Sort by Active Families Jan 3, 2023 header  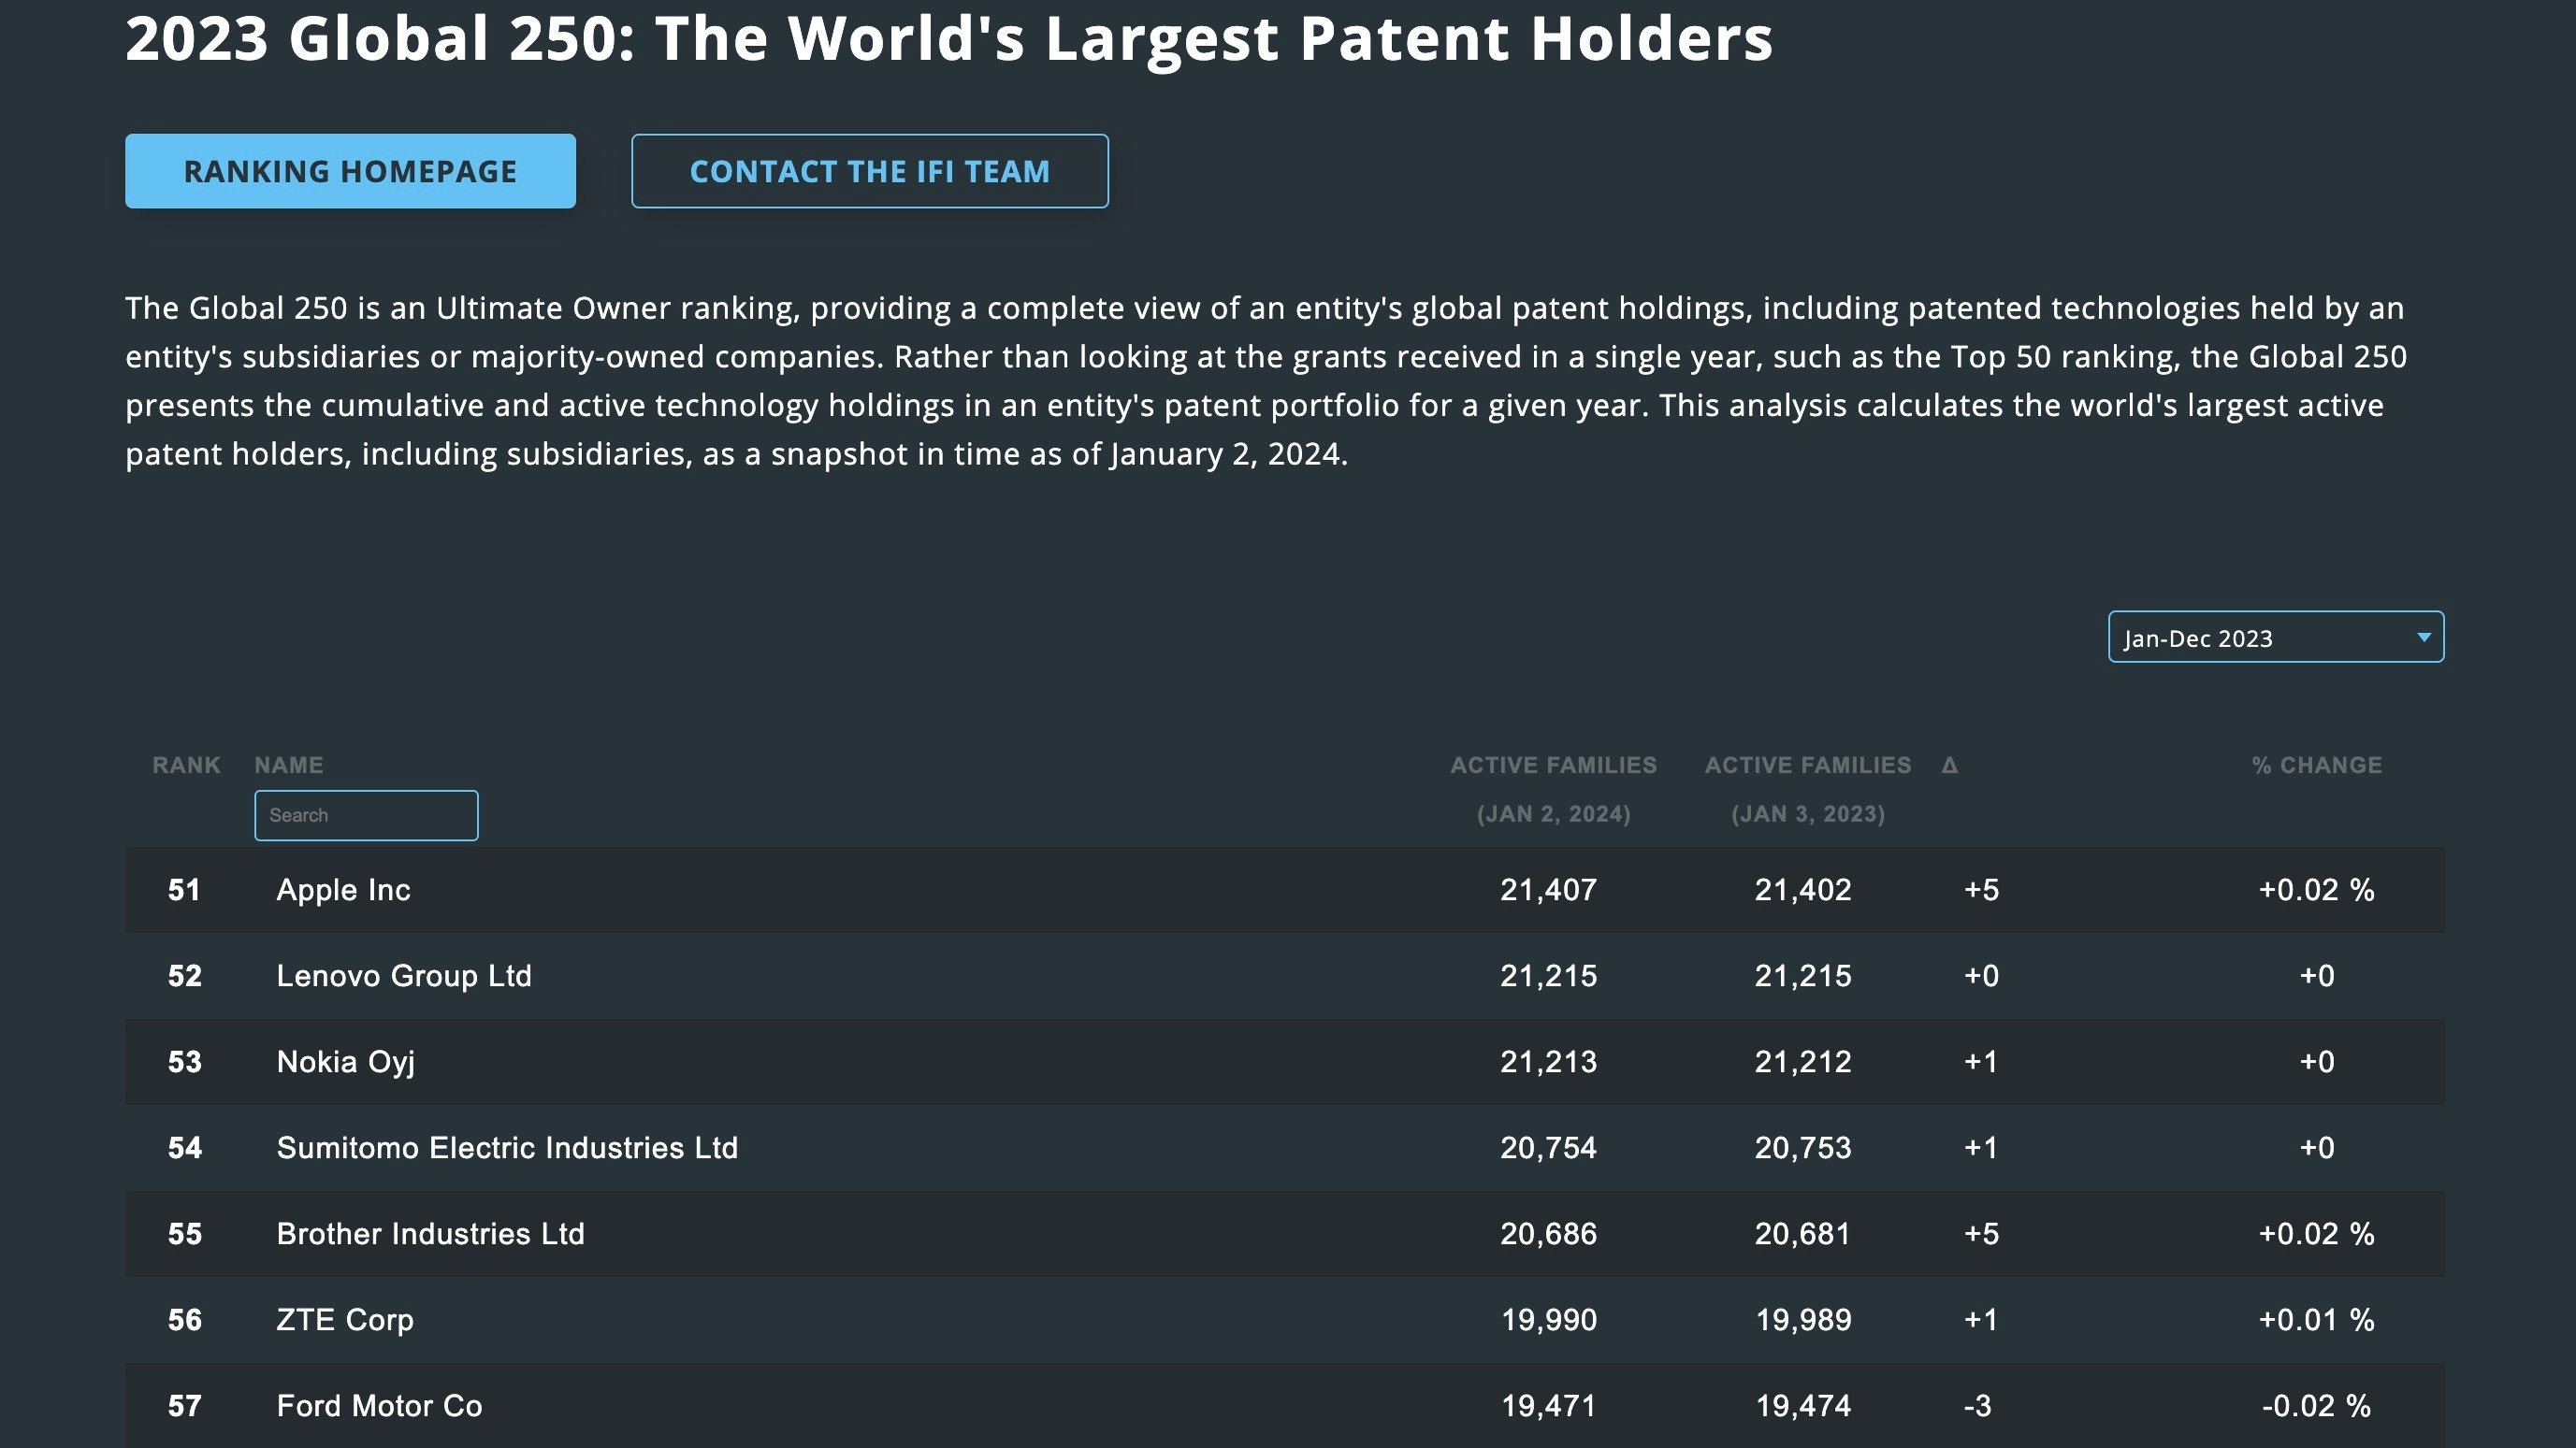(x=1808, y=790)
